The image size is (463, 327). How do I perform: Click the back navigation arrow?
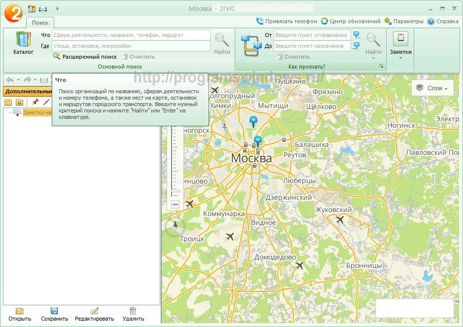[10, 80]
